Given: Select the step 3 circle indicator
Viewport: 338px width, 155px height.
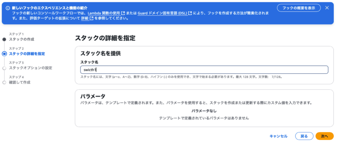Looking at the screenshot, I should click(4, 68).
